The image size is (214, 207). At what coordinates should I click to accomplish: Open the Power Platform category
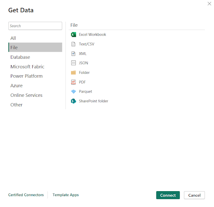35,76
